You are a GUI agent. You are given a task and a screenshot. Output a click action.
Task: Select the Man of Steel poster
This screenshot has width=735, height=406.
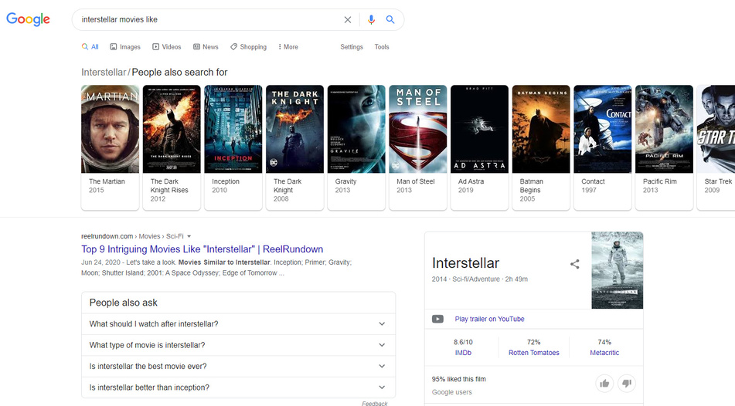click(417, 129)
